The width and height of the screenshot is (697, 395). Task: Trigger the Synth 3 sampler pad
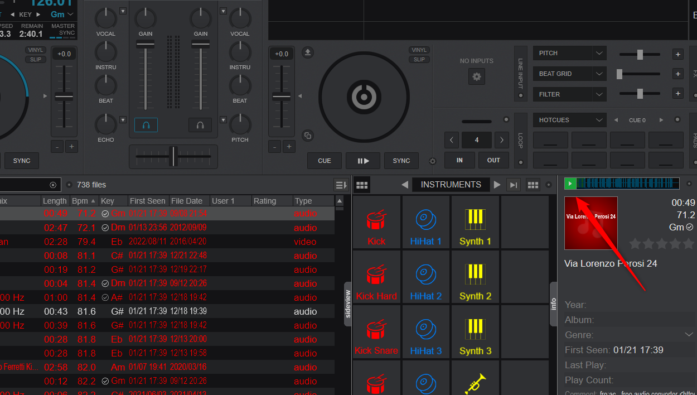pos(475,331)
